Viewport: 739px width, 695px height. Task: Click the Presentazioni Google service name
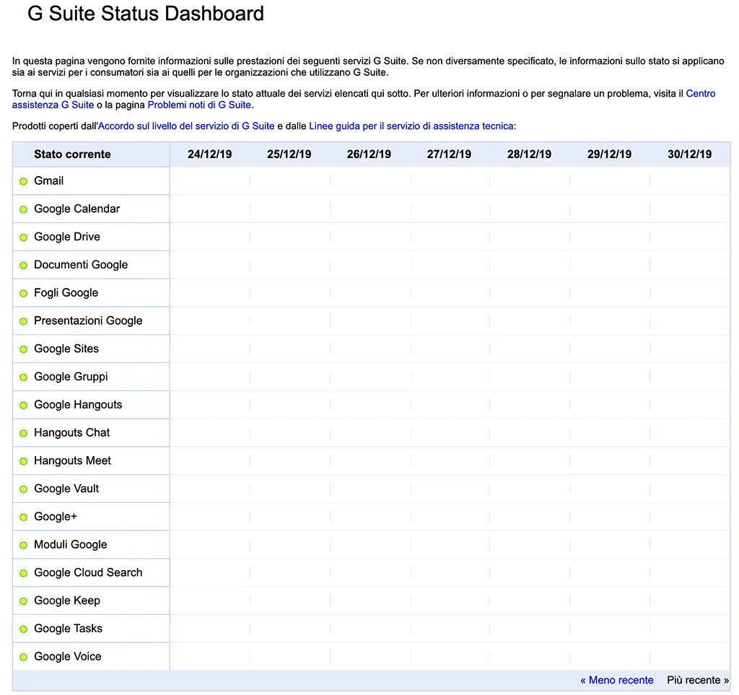88,321
